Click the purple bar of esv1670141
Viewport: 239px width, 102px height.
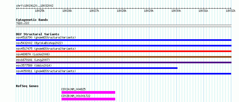pos(124,62)
